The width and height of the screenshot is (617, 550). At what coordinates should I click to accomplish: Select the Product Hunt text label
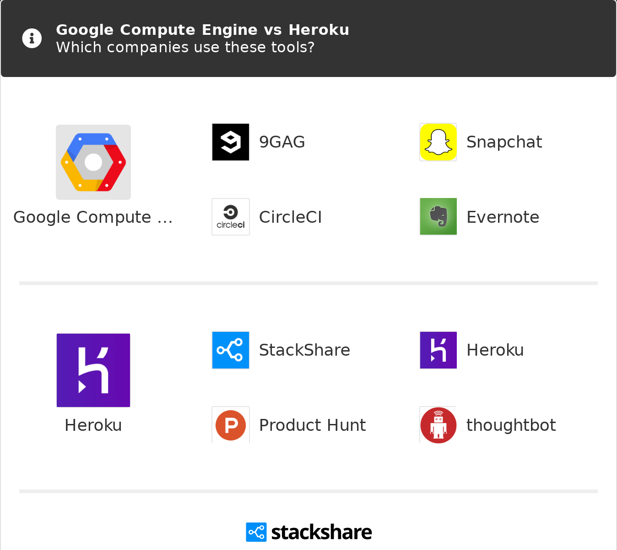tap(312, 425)
